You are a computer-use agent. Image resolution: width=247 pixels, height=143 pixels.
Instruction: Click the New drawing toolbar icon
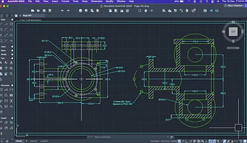pos(33,11)
